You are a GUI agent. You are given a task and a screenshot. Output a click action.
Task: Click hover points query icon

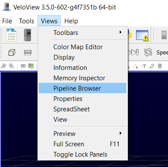tap(143, 66)
